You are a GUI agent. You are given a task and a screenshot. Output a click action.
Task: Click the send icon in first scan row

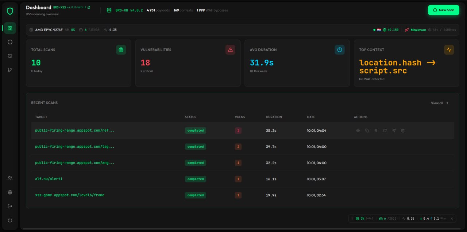pyautogui.click(x=394, y=131)
